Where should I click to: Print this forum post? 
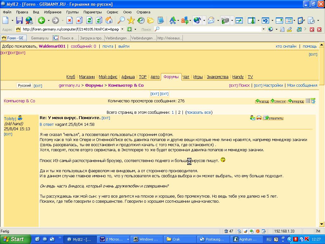(259, 118)
